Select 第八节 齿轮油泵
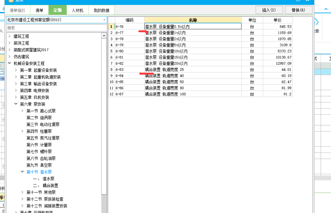 tap(41, 158)
